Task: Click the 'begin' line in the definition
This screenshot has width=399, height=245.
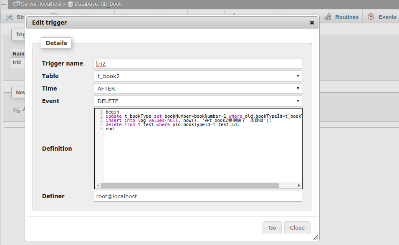Action: (112, 112)
